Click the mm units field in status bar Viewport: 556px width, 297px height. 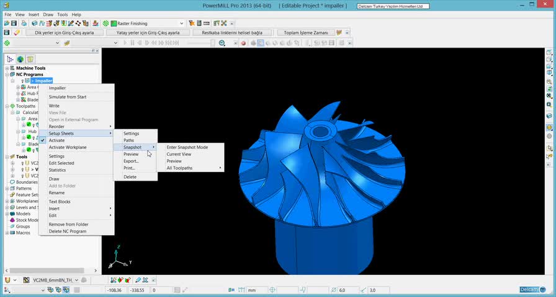point(257,290)
